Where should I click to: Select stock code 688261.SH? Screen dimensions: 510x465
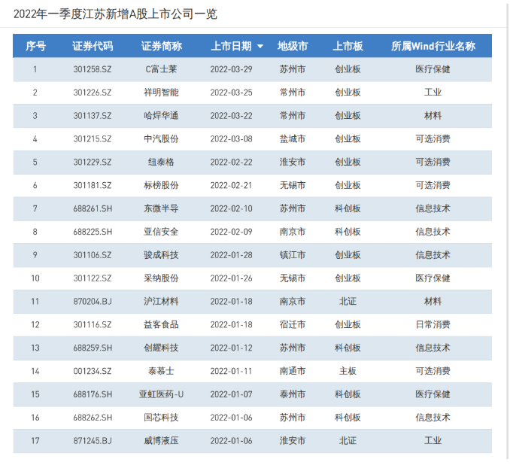tap(93, 208)
